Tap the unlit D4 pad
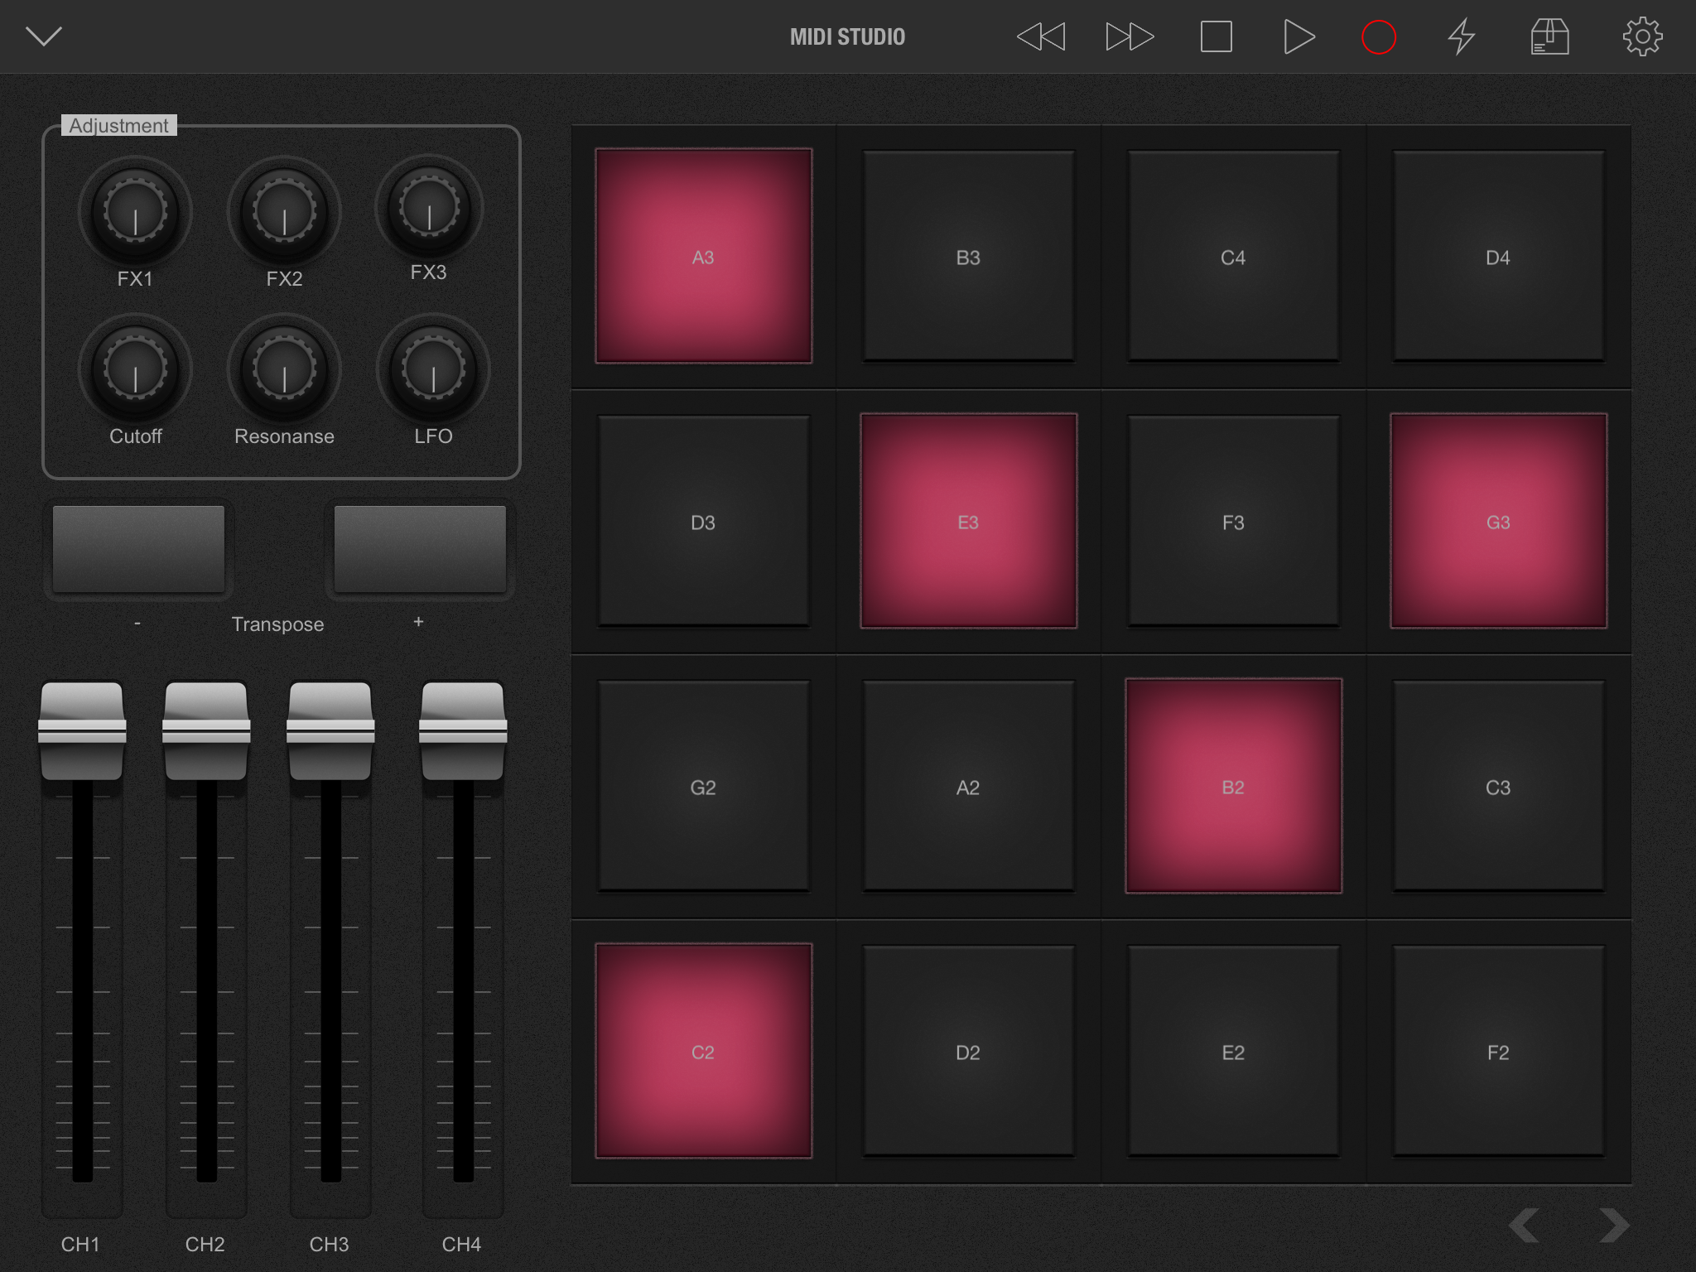This screenshot has width=1696, height=1272. pyautogui.click(x=1498, y=256)
